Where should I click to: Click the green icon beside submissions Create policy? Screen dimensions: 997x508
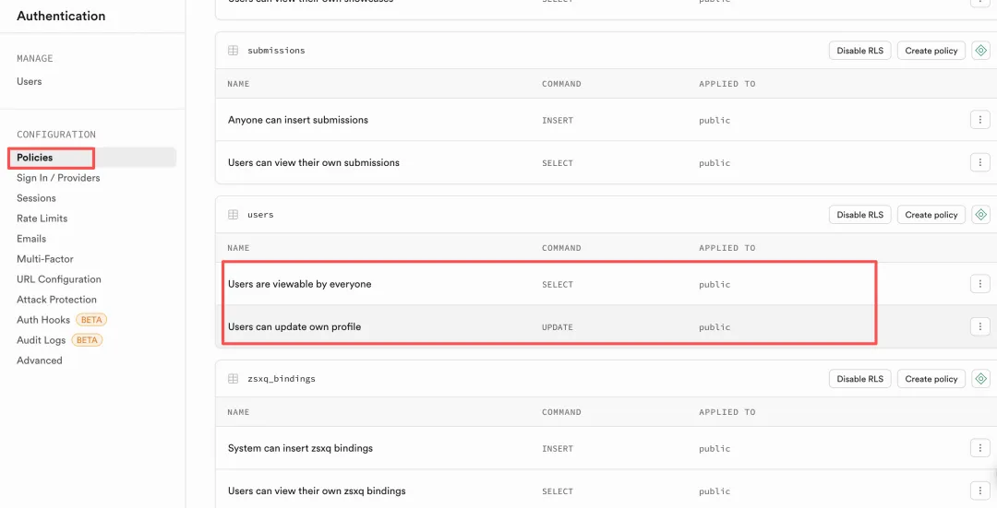tap(980, 51)
